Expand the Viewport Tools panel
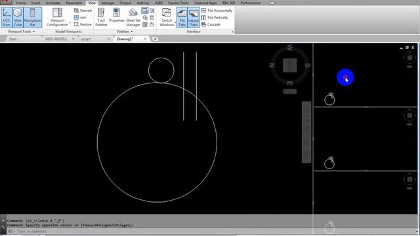 click(22, 31)
